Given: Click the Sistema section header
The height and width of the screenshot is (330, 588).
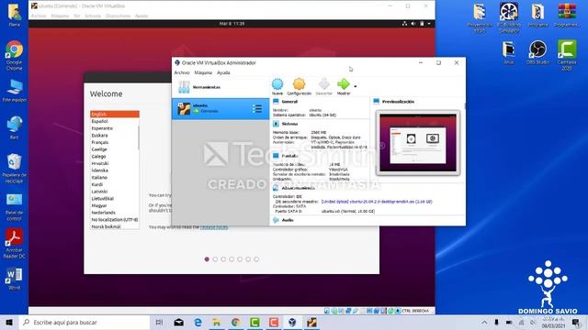Looking at the screenshot, I should pos(289,124).
